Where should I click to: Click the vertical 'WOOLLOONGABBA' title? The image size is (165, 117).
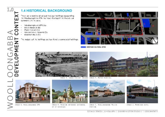(10, 70)
